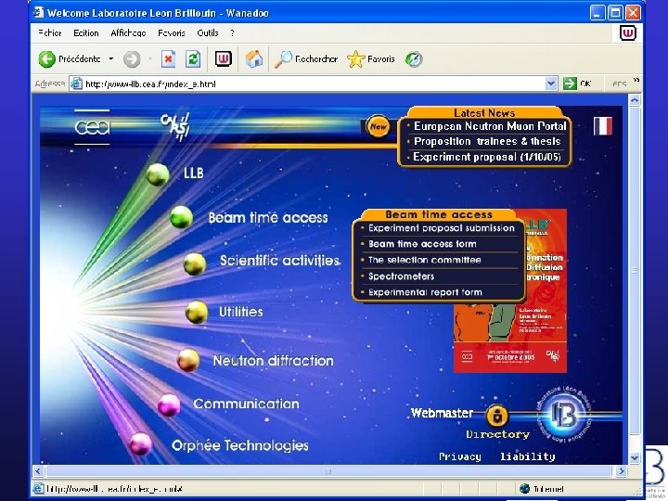668x501 pixels.
Task: Click the sphere beside Scientific activities
Action: (x=195, y=263)
